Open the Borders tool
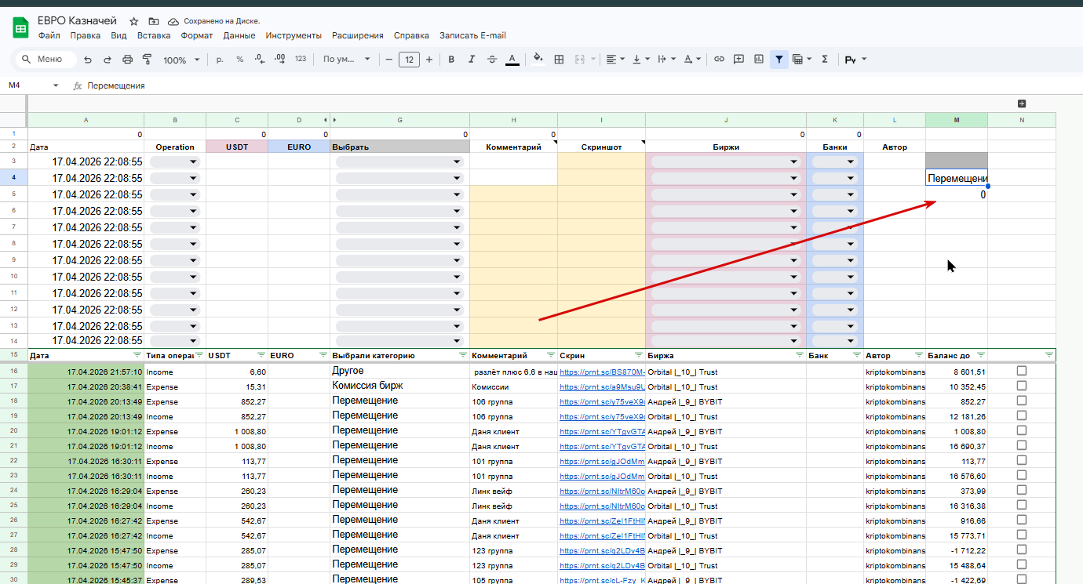 559,60
